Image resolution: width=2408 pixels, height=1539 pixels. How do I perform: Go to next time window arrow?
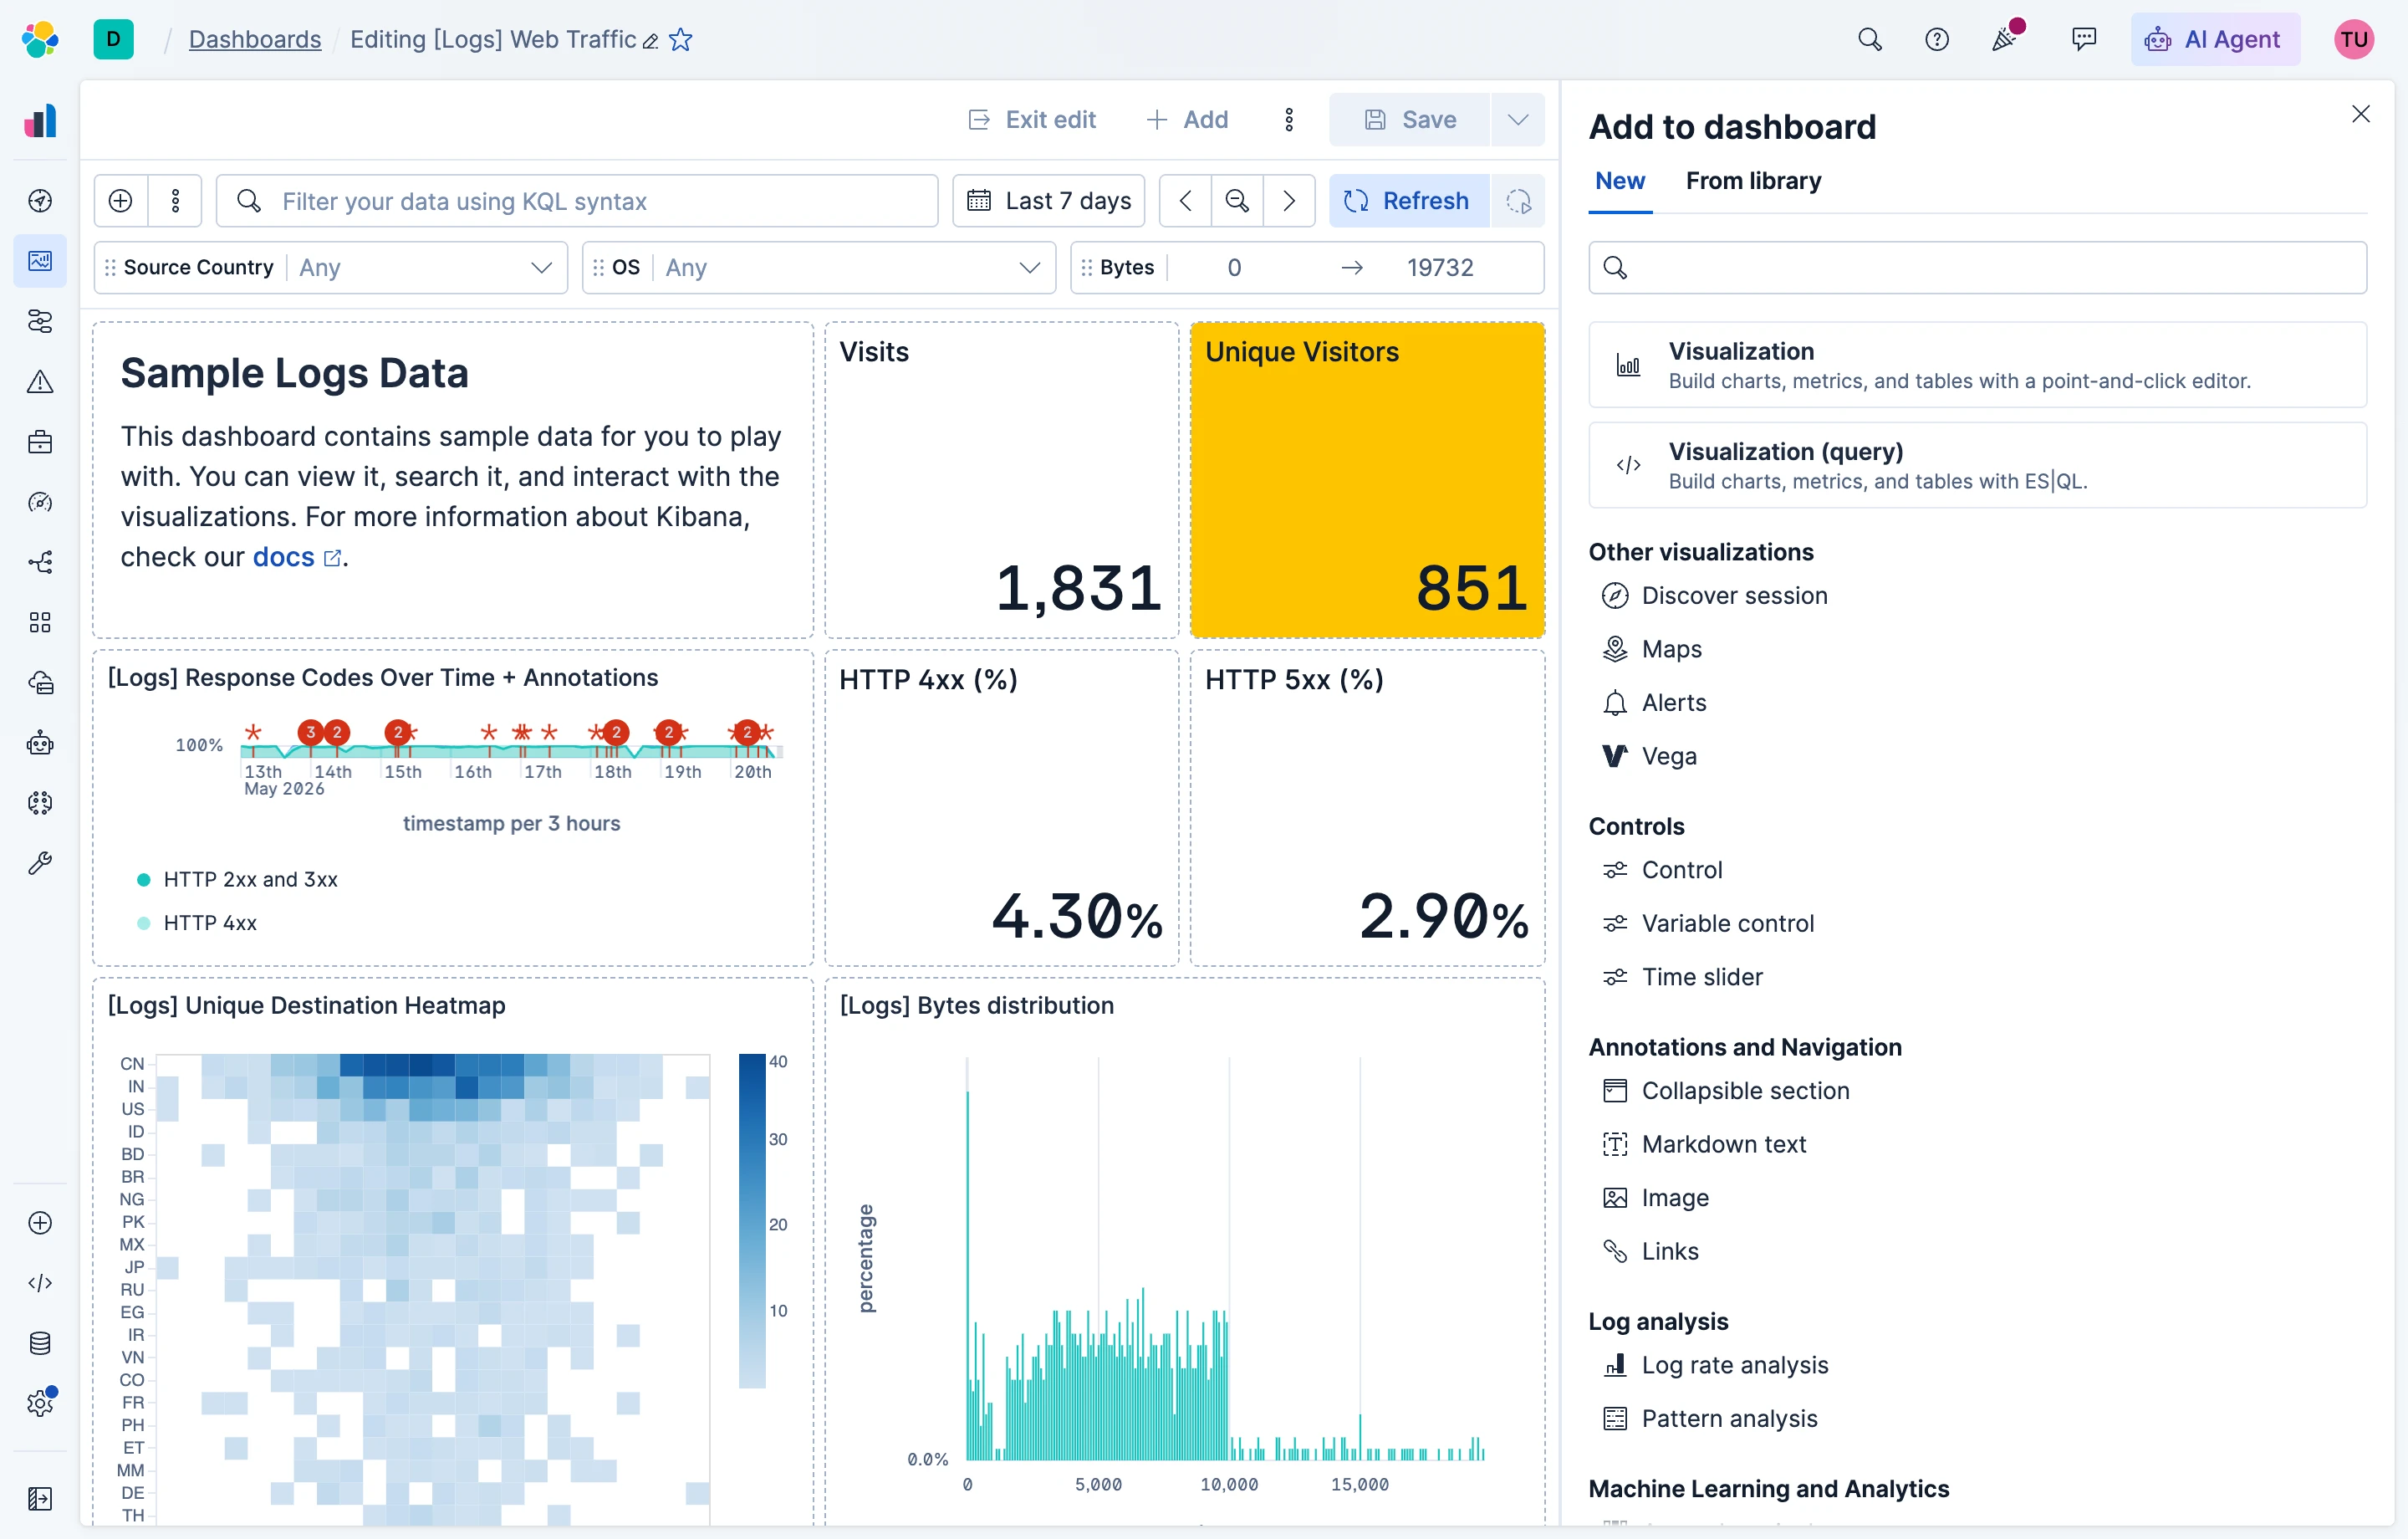click(x=1289, y=201)
